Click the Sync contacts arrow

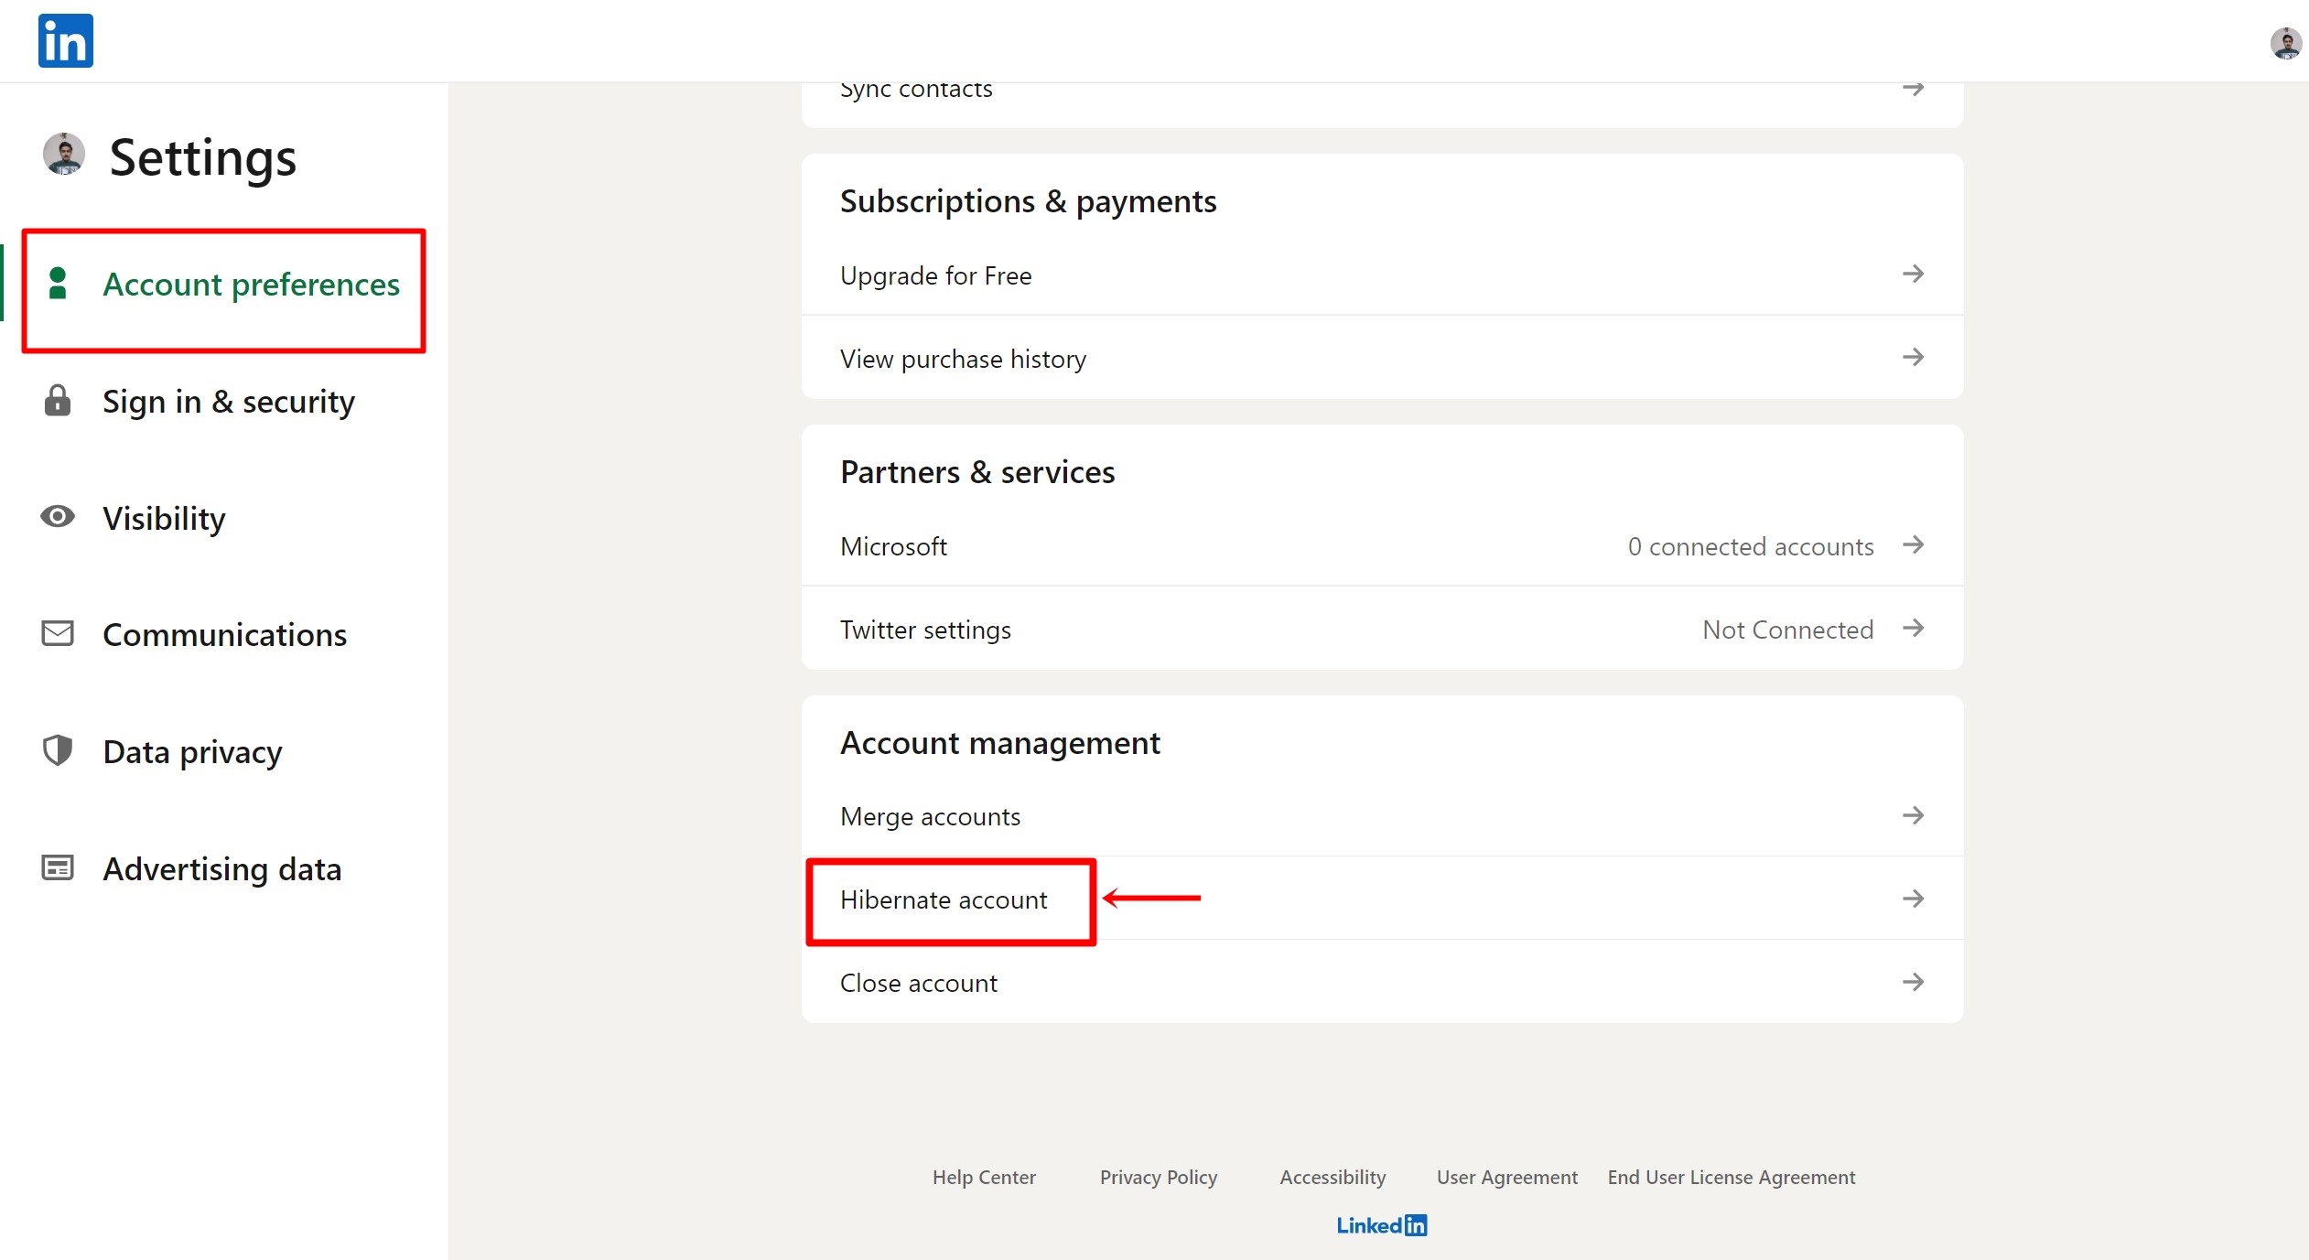[1912, 87]
